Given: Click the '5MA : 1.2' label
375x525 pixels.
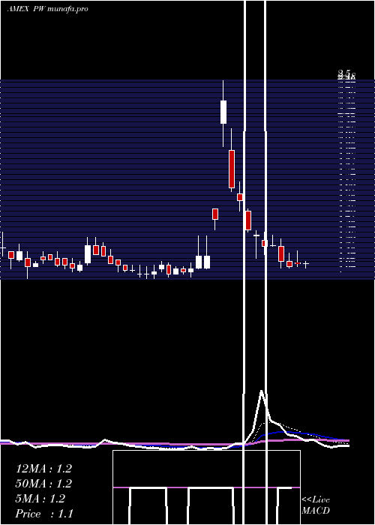Looking at the screenshot, I should 40,499.
